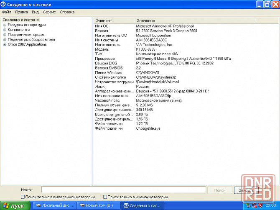Screen dimensions: 280x210
Task: Click the first system tray icon
Action: [248, 205]
